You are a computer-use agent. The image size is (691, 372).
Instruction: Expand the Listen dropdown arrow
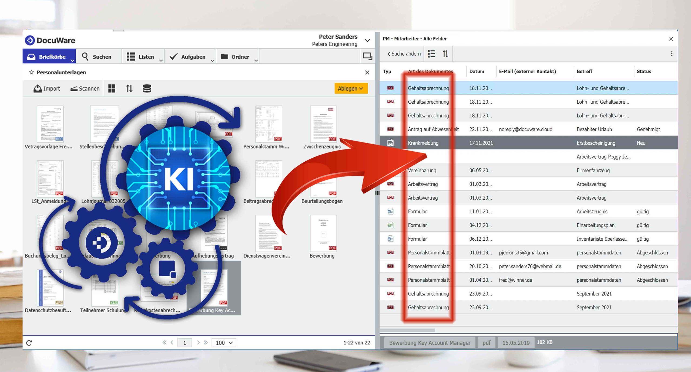point(161,60)
